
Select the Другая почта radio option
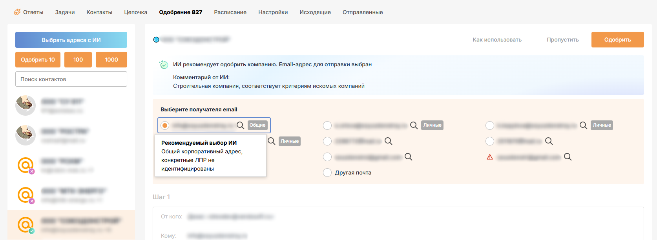click(x=327, y=173)
